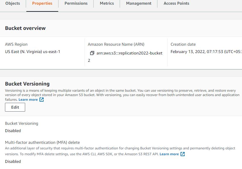Click the Disabled status under Bucket Versioning

[13, 131]
